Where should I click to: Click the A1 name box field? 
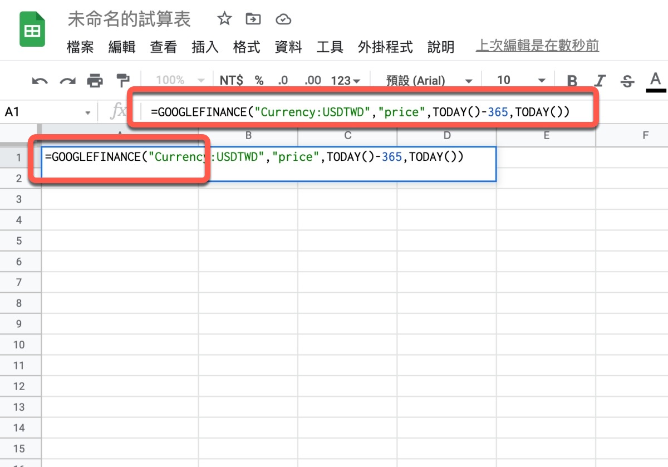pos(45,112)
